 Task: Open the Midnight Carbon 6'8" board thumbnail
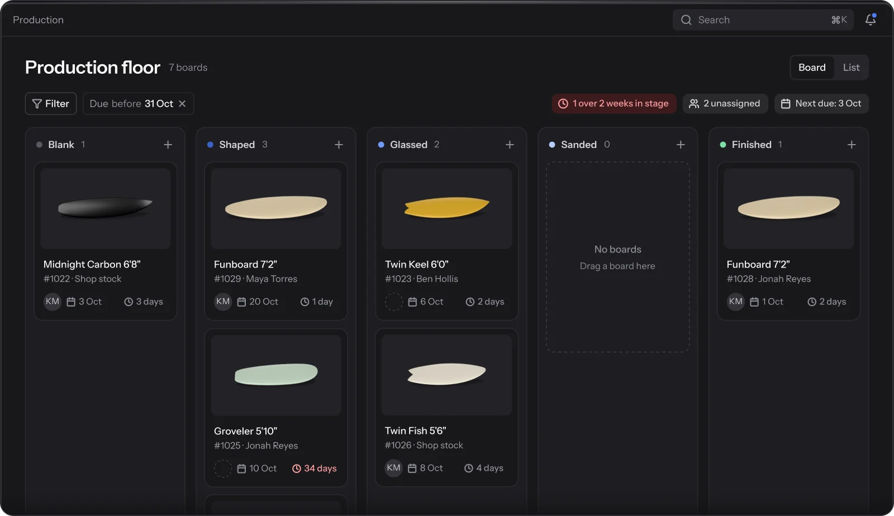pos(106,208)
